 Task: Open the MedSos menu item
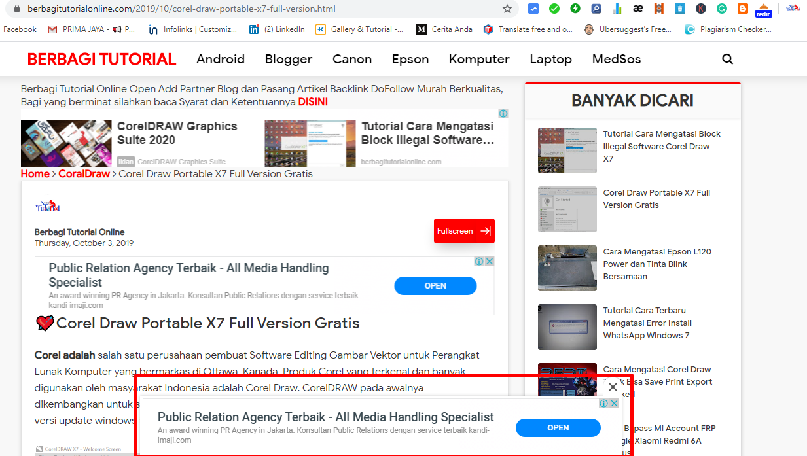617,59
